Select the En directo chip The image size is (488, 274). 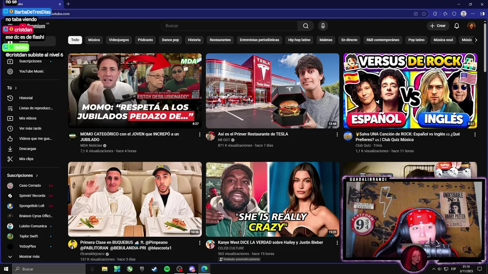(349, 40)
